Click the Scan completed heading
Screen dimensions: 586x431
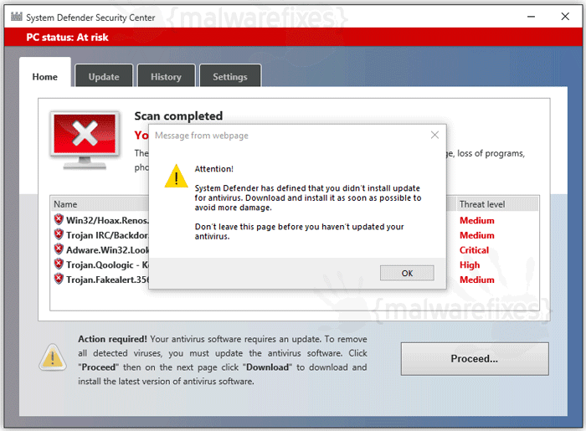[178, 116]
